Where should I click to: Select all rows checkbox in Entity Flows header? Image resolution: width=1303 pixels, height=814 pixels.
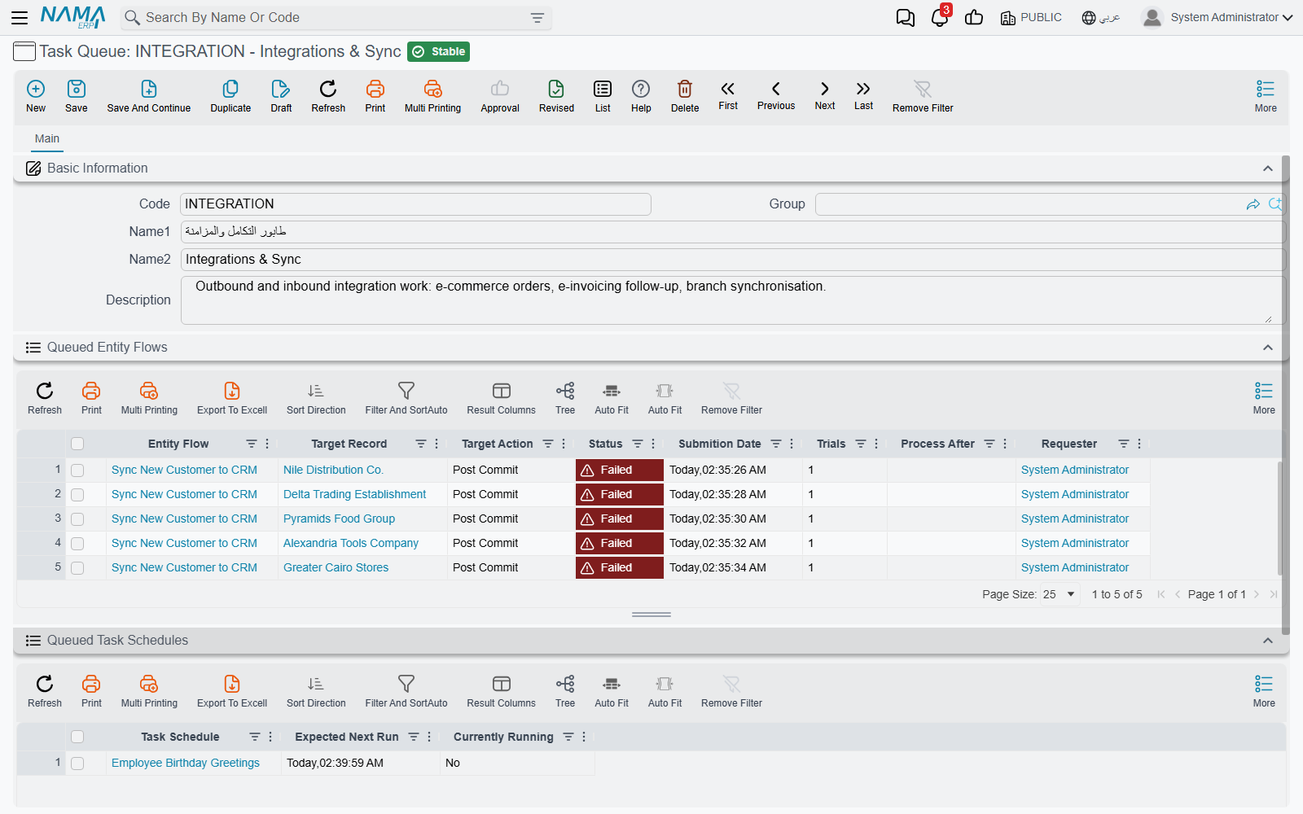tap(77, 444)
